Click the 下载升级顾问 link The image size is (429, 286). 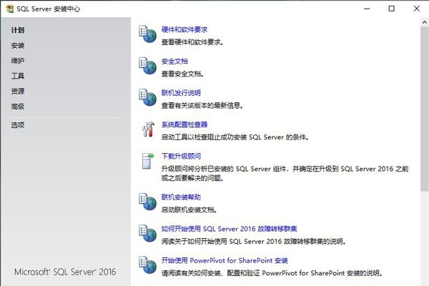tap(181, 156)
